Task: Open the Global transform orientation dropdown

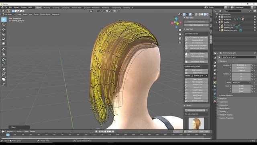Action: [95, 11]
